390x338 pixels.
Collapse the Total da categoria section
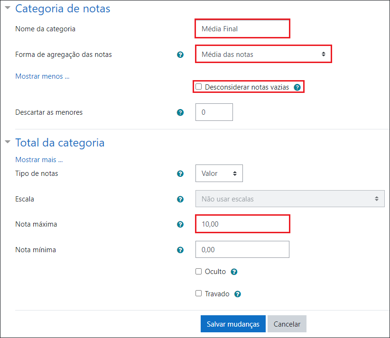[x=8, y=143]
